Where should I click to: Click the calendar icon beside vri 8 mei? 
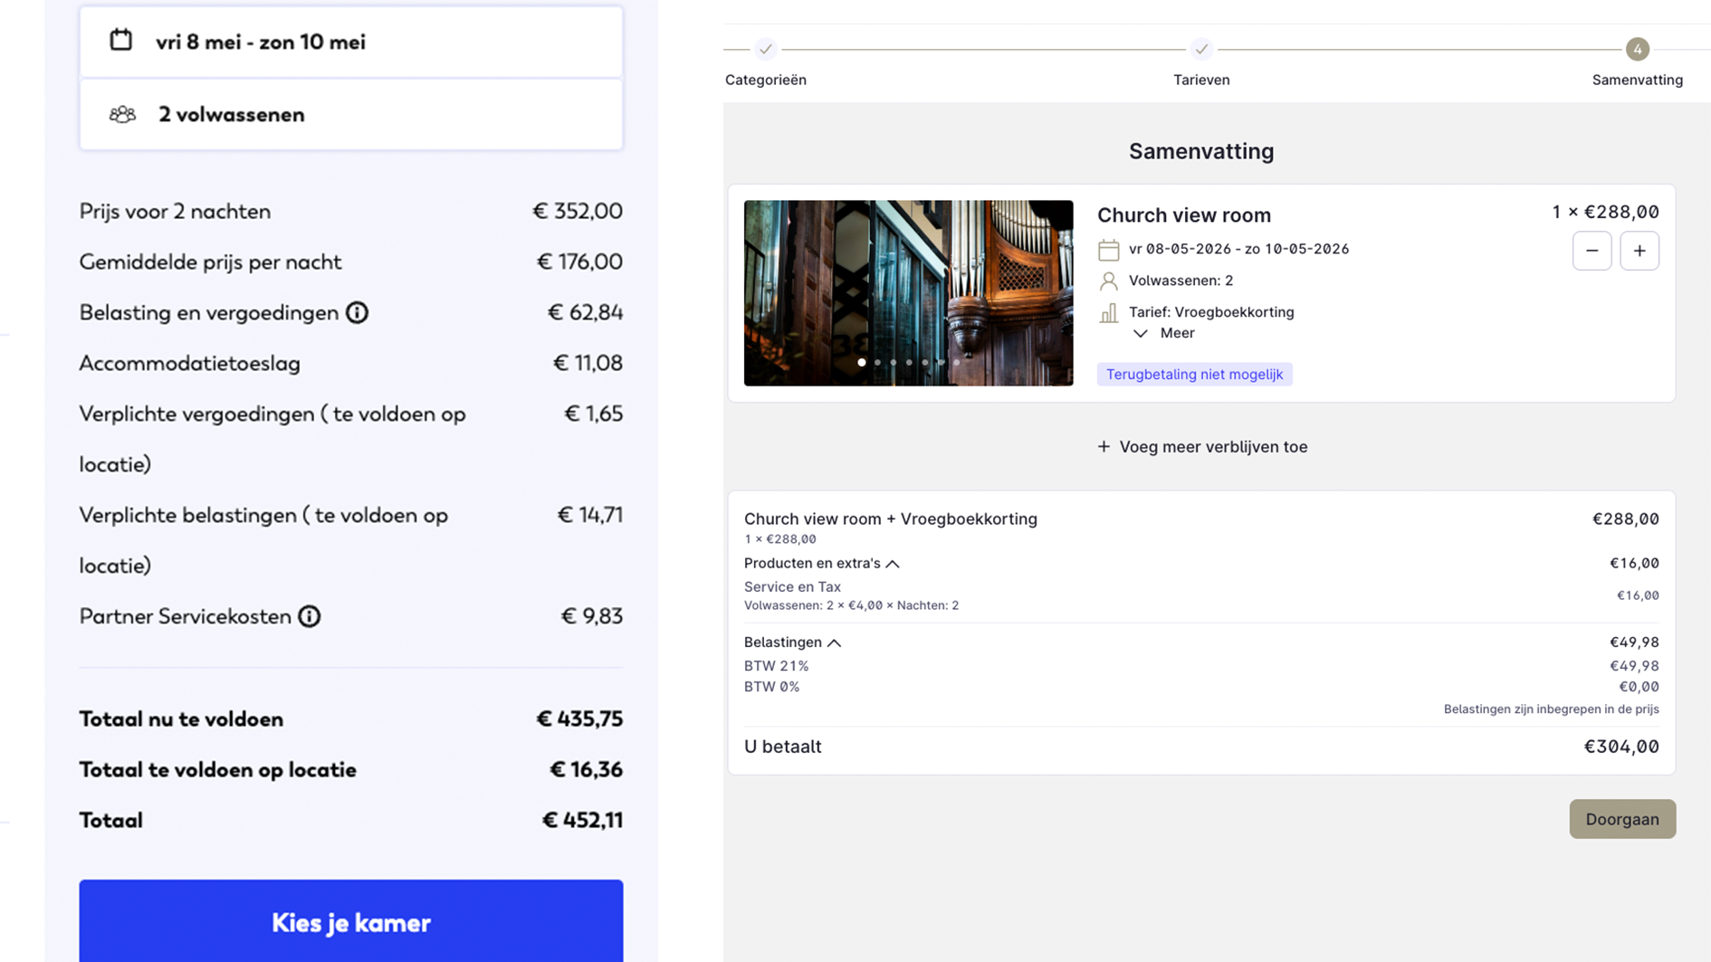tap(121, 41)
